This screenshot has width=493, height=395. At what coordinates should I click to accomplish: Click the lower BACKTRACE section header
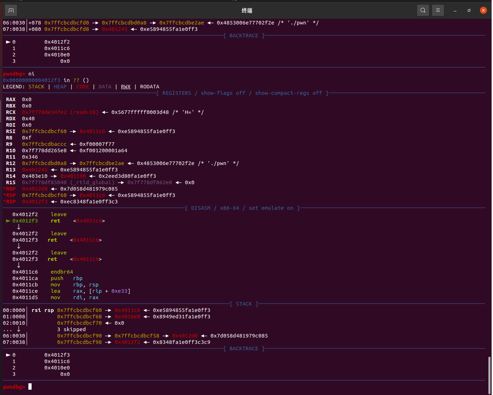click(x=244, y=349)
